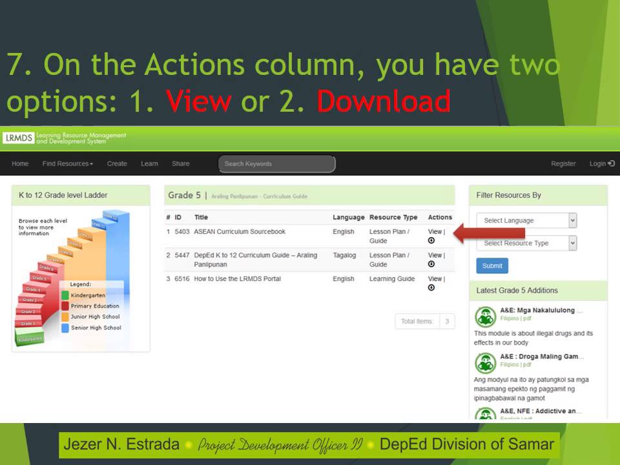The image size is (620, 465).
Task: Select the Grade 5 step on the ladder
Action: tap(39, 278)
